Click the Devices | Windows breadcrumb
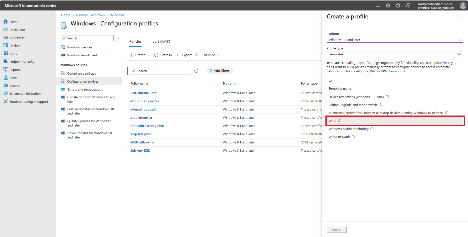 [90, 15]
